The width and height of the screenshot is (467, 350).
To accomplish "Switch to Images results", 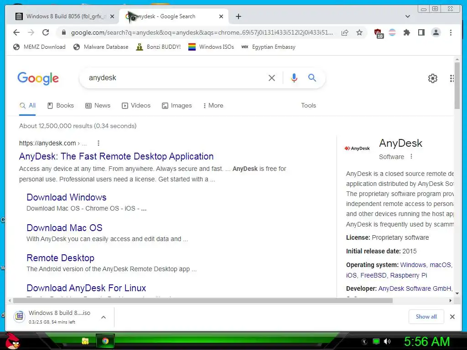I will 177,105.
